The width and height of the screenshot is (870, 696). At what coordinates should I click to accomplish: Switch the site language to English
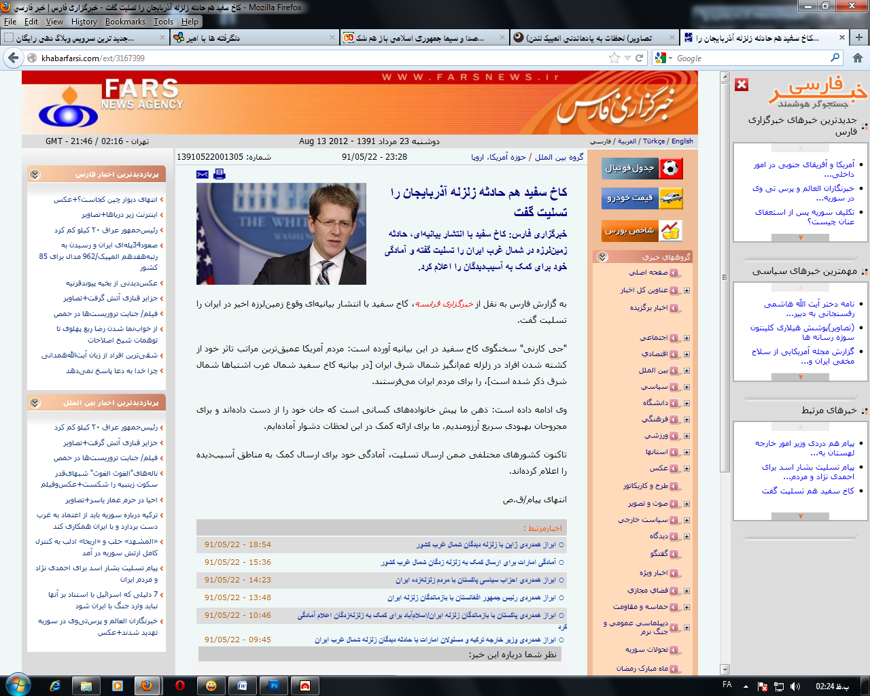click(682, 141)
